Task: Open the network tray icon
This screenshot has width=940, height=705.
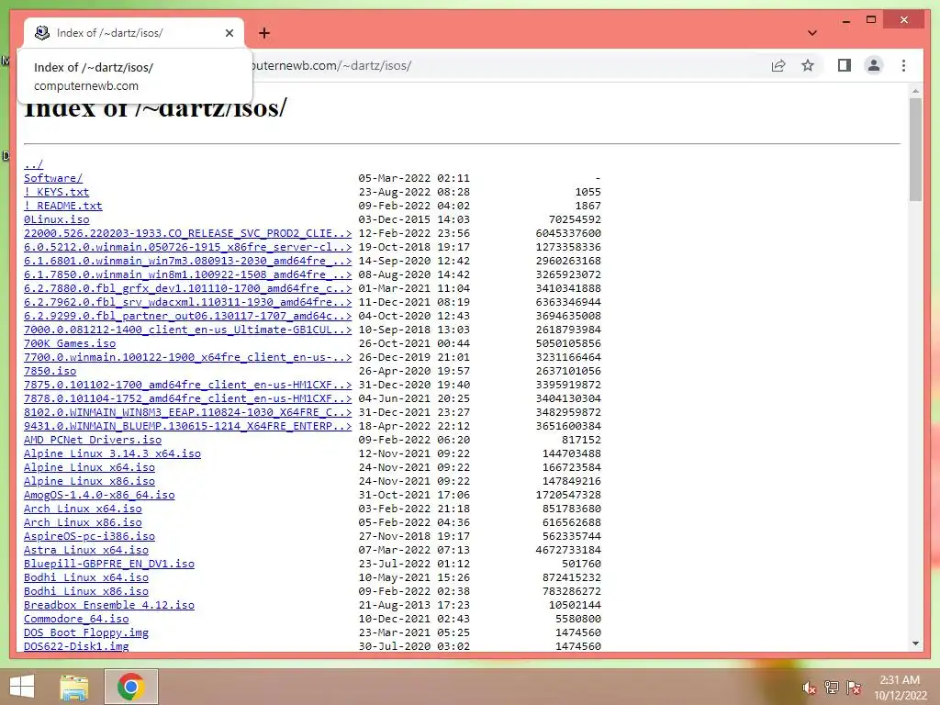Action: (x=831, y=688)
